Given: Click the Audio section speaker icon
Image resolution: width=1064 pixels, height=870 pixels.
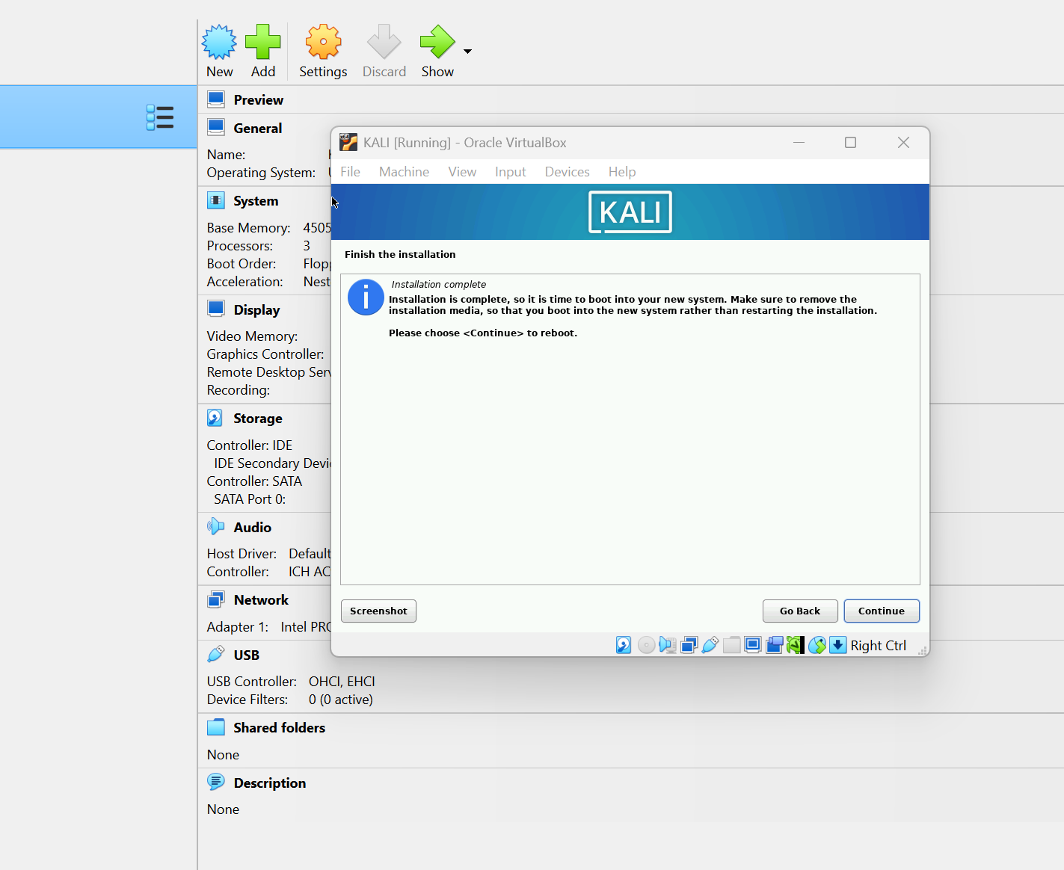Looking at the screenshot, I should pos(216,526).
